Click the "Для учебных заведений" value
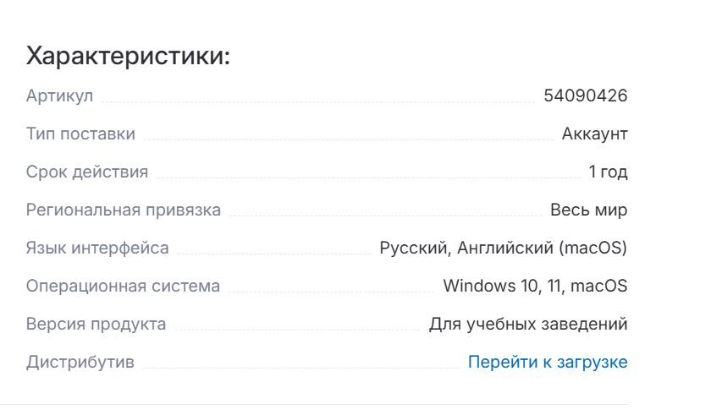Viewport: 722px width, 415px height. pyautogui.click(x=528, y=325)
